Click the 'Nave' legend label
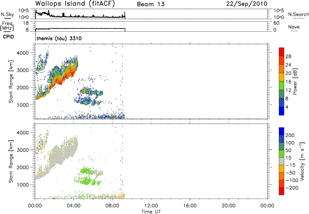309x214 pixels. click(x=294, y=27)
